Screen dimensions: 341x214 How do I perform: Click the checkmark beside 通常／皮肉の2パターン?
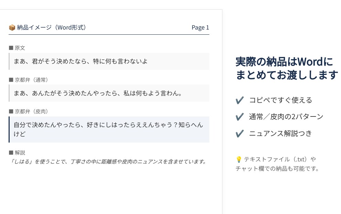point(240,117)
